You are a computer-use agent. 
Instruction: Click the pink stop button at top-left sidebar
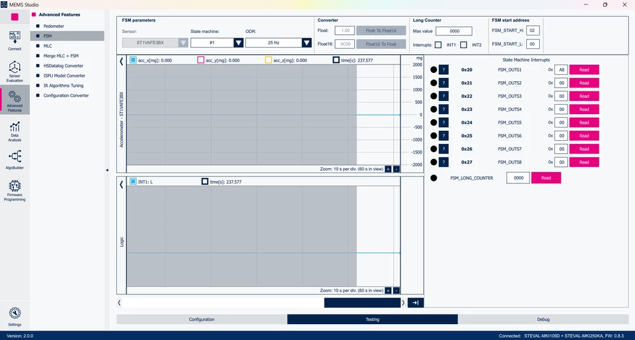coord(15,16)
